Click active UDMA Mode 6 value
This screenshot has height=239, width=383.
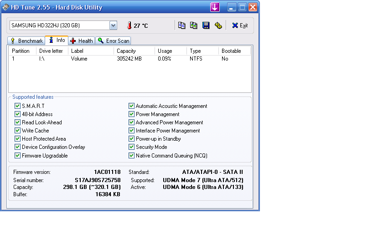click(x=203, y=187)
